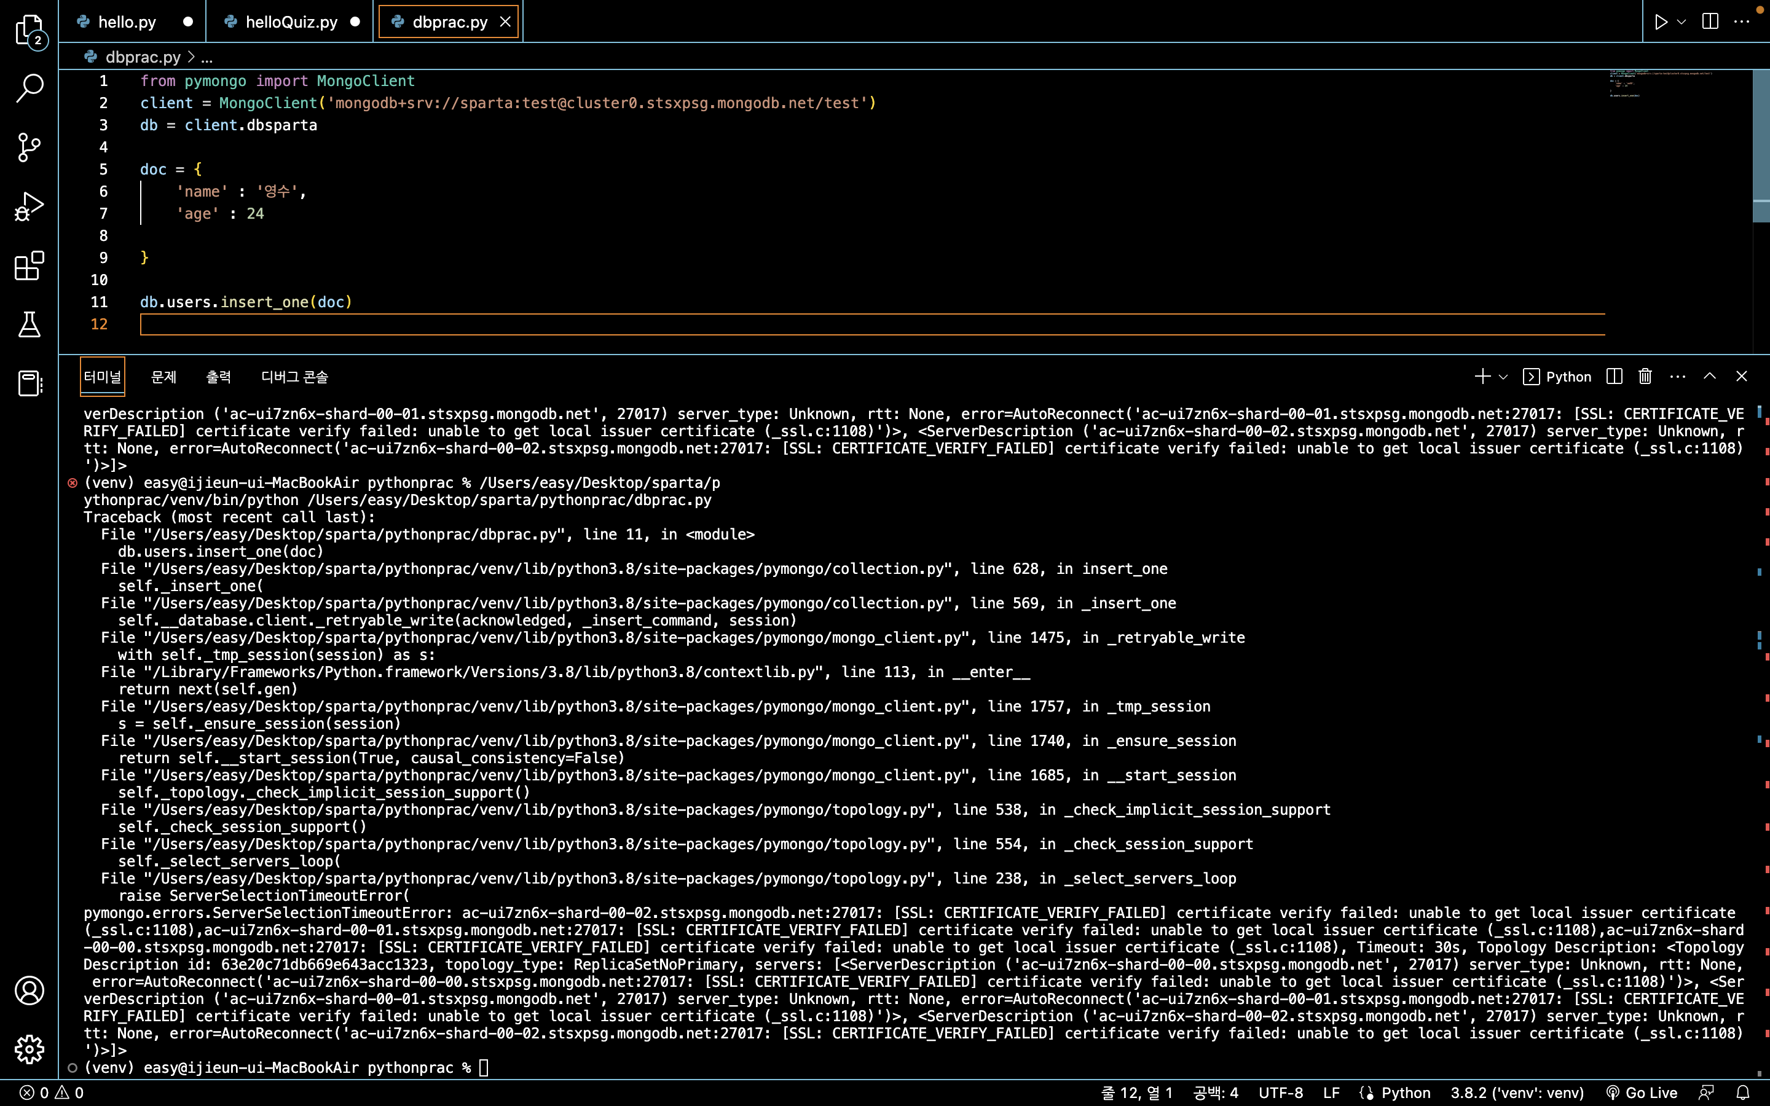Switch to the 출력 panel tab
The width and height of the screenshot is (1770, 1106).
tap(219, 377)
